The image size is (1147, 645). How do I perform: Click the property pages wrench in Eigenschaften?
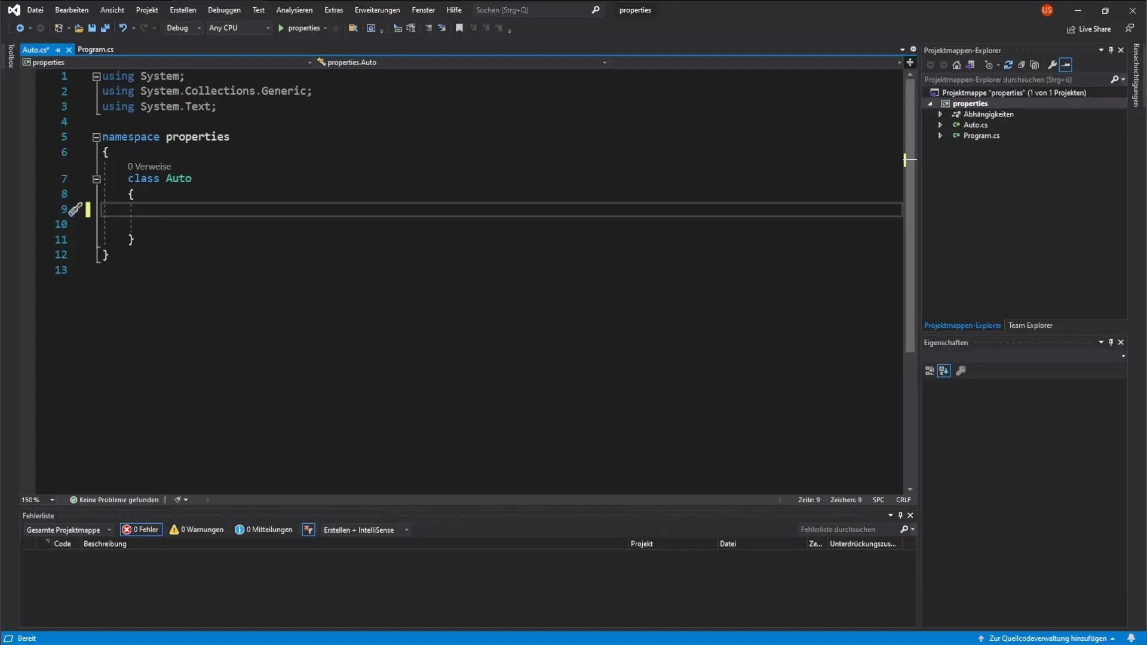pos(961,371)
